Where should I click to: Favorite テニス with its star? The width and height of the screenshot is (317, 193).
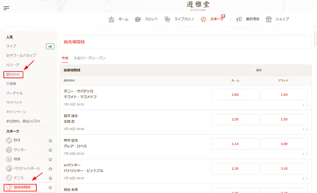click(50, 178)
